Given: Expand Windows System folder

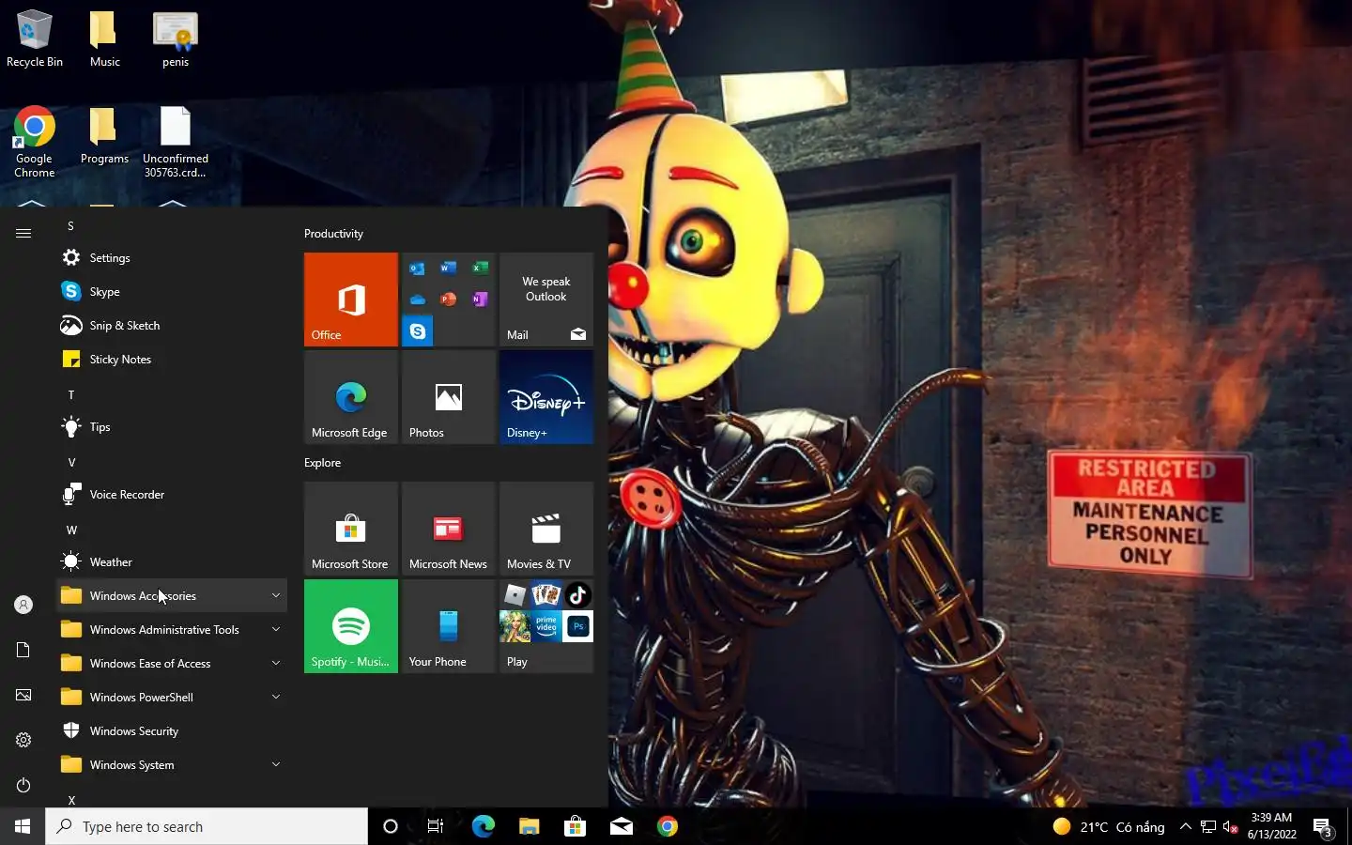Looking at the screenshot, I should coord(172,765).
